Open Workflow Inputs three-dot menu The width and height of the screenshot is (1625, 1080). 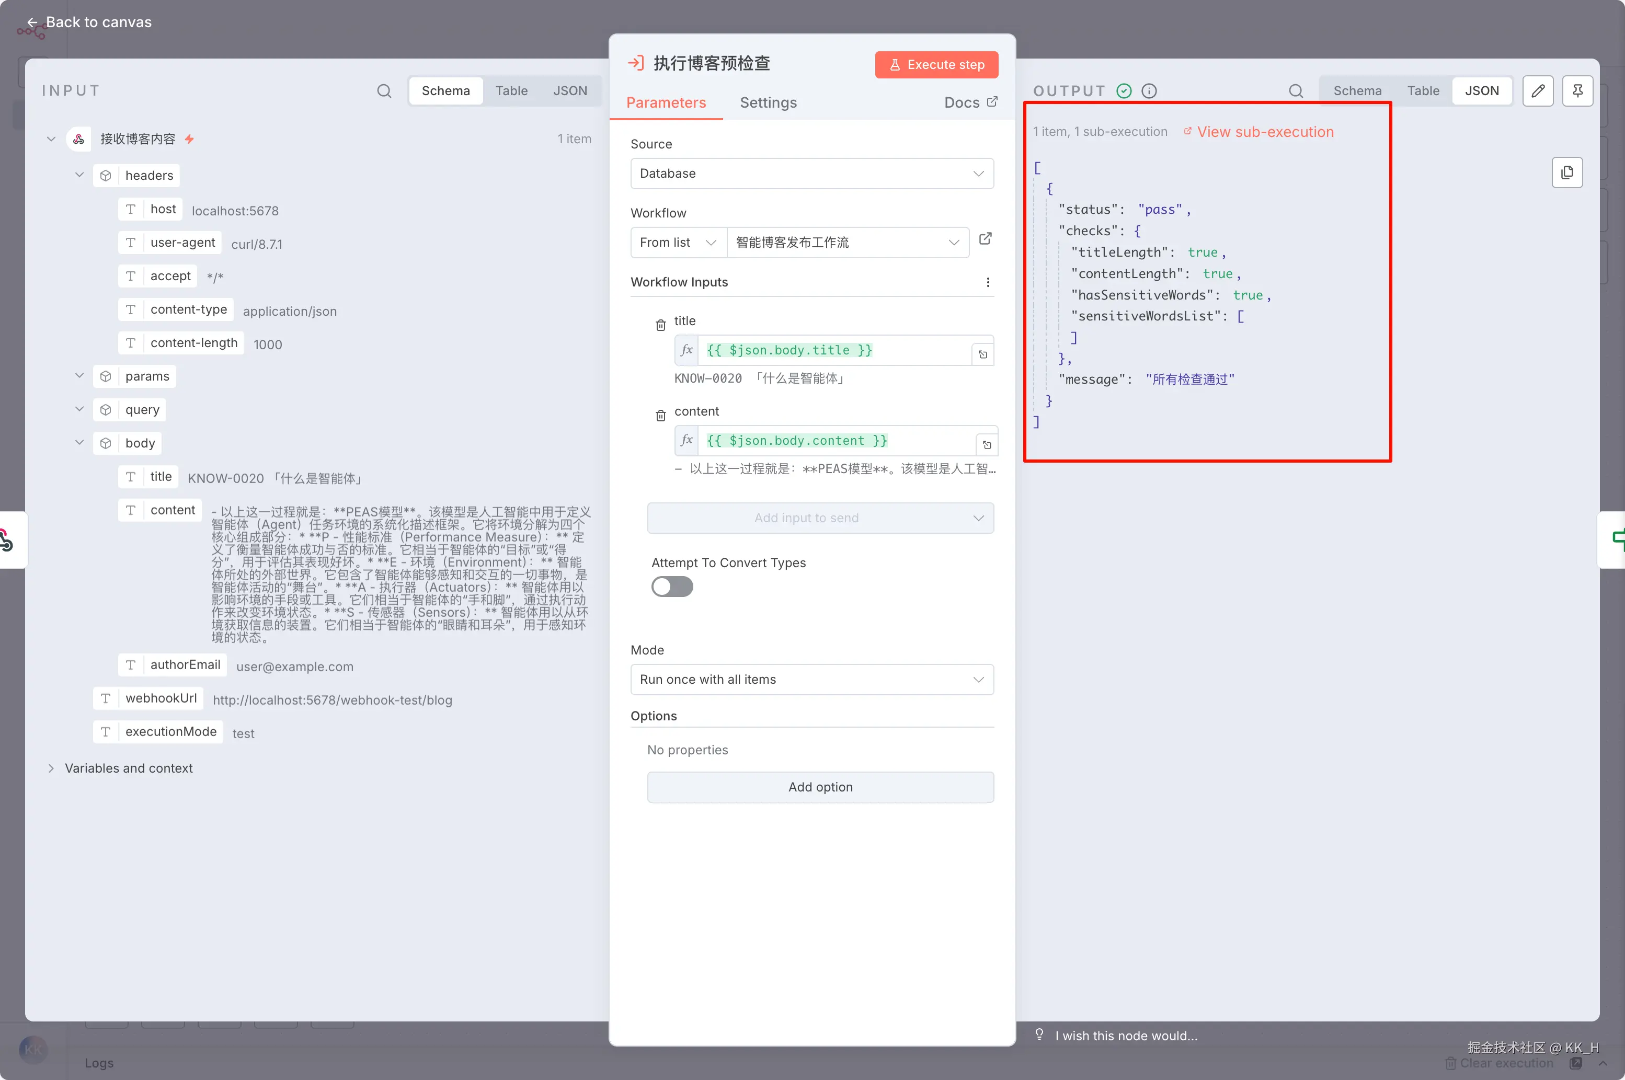click(987, 282)
